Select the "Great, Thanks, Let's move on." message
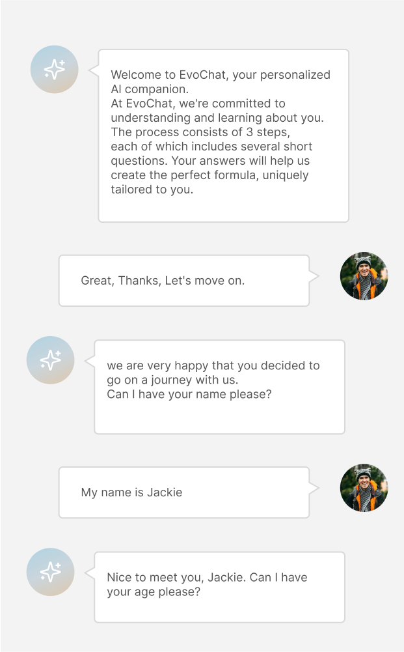Viewport: 404px width, 652px height. (163, 281)
